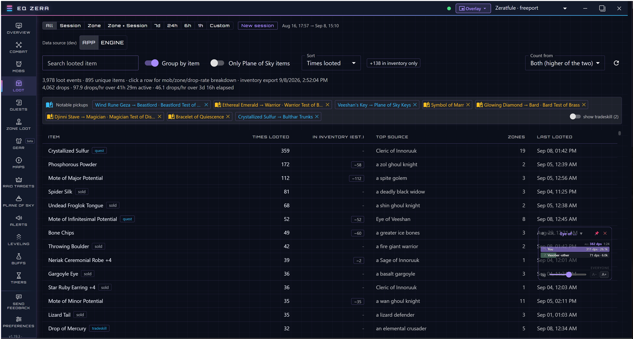Dismiss the Symbol of Marr notable pickup
Image resolution: width=633 pixels, height=339 pixels.
coord(468,105)
